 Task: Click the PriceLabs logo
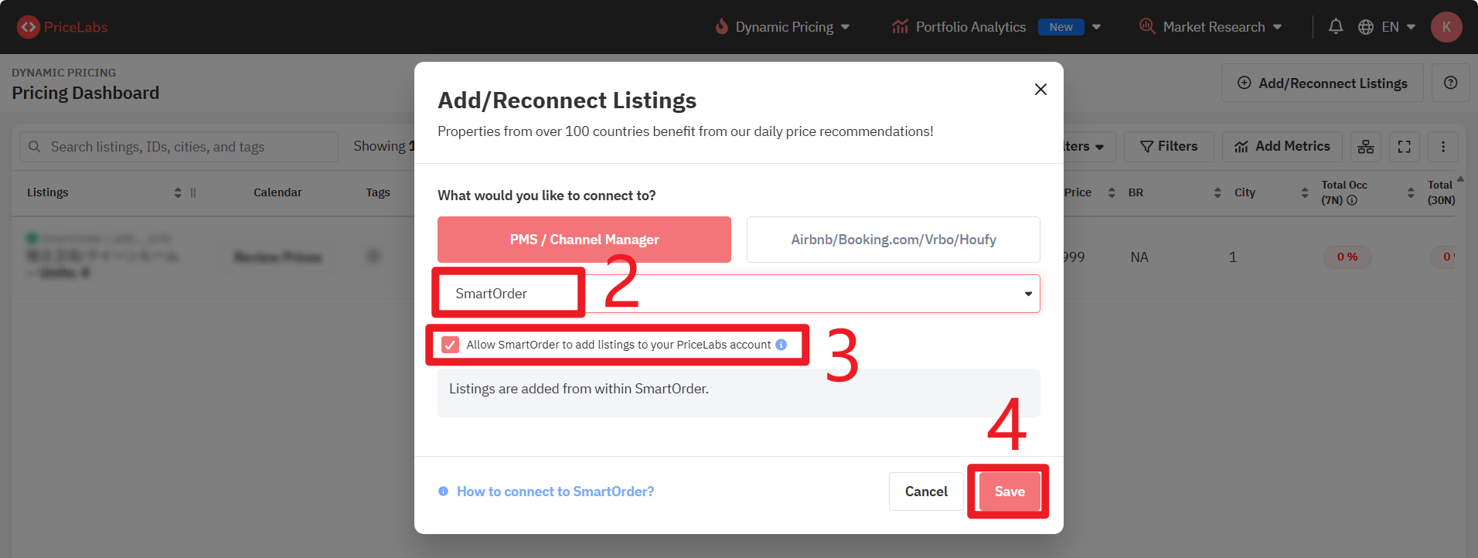tap(62, 27)
